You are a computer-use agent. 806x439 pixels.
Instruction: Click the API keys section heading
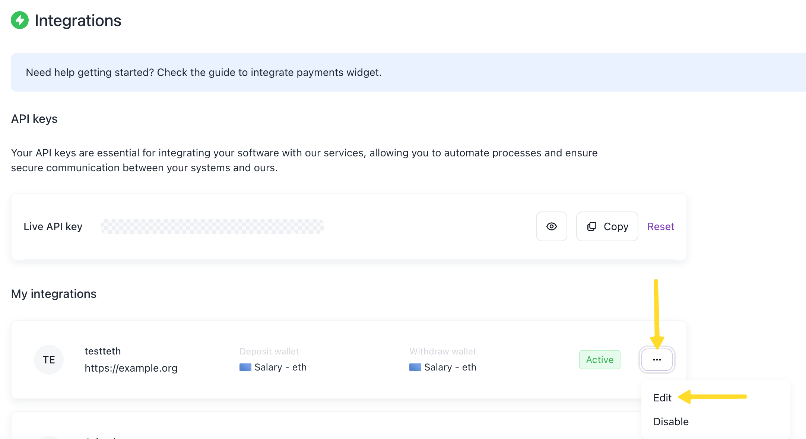coord(34,119)
